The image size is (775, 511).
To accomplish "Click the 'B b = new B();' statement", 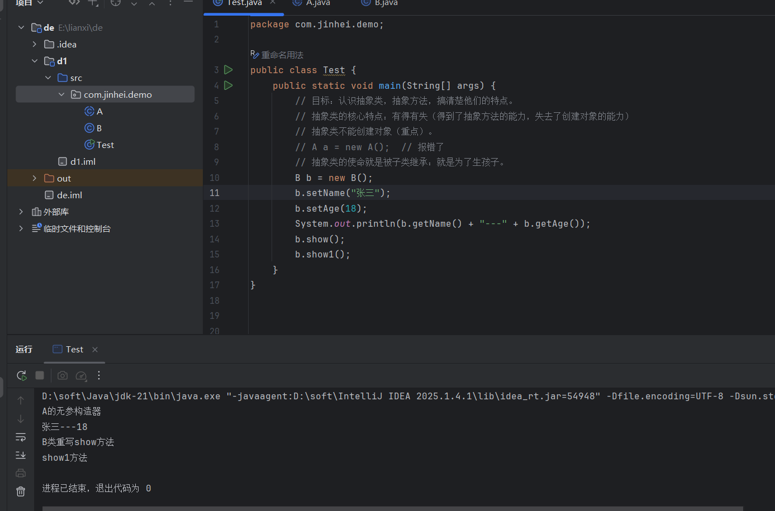I will pyautogui.click(x=334, y=178).
